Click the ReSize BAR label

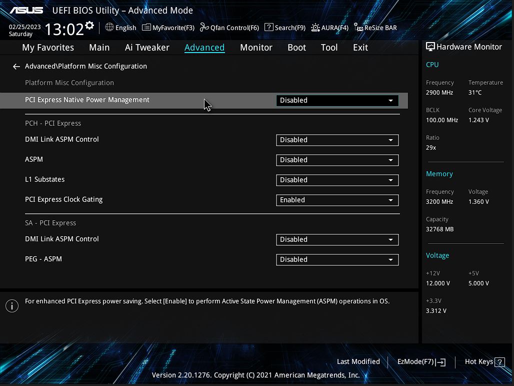pyautogui.click(x=380, y=28)
